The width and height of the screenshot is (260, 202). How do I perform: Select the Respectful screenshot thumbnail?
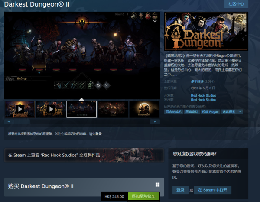pyautogui.click(x=144, y=109)
